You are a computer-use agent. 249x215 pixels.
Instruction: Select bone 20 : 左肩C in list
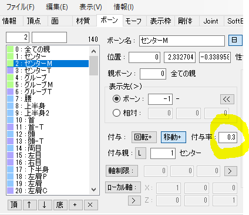coord(48,191)
